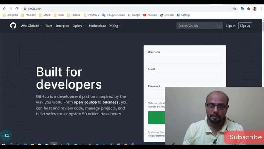Screen dimensions: 264x149
Task: Open the Google bookmark
Action: tap(134, 15)
